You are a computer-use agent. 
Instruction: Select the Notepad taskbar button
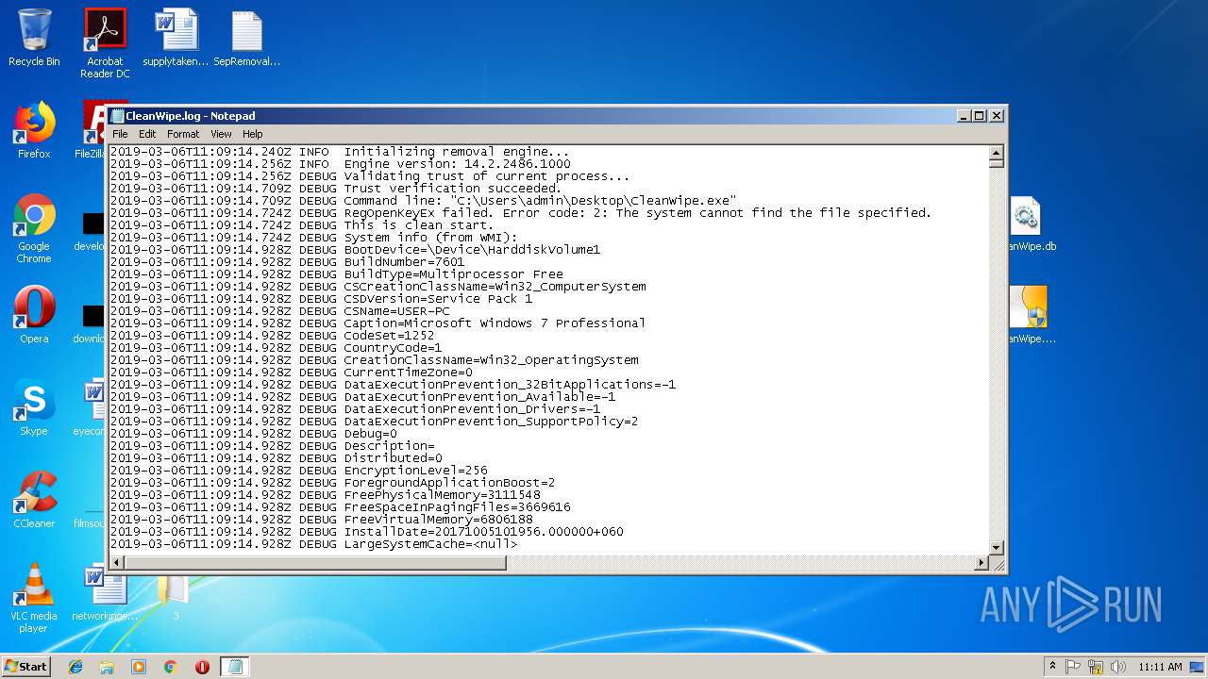(x=235, y=667)
